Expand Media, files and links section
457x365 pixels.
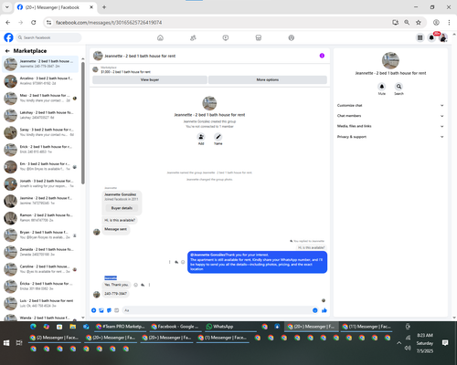coord(390,126)
